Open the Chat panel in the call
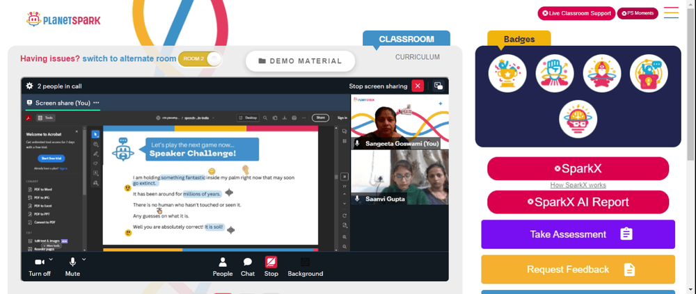696x294 pixels. click(248, 268)
